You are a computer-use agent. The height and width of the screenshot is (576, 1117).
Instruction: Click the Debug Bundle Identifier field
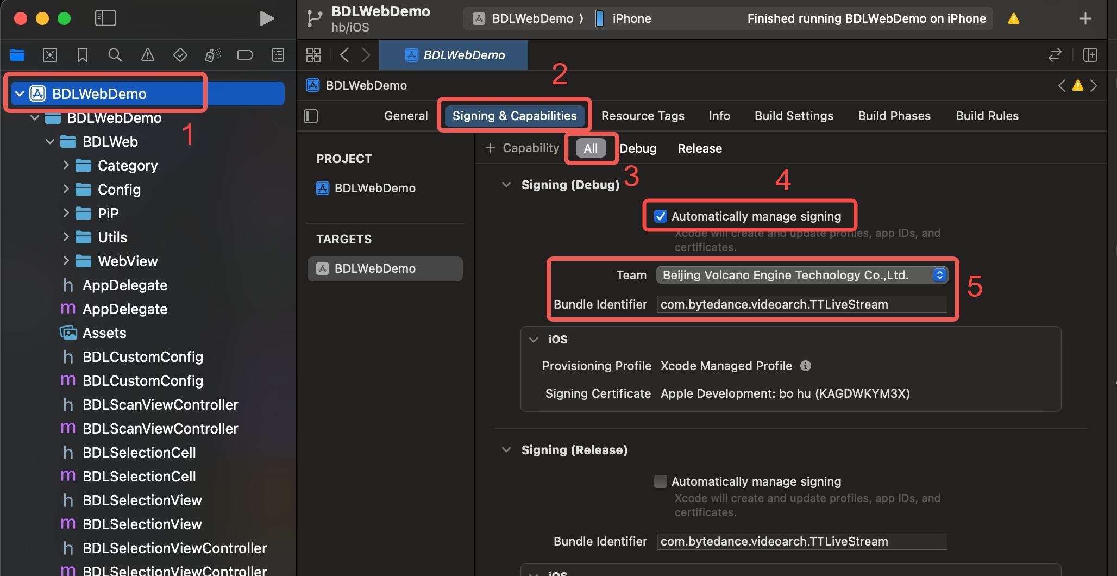(x=802, y=304)
